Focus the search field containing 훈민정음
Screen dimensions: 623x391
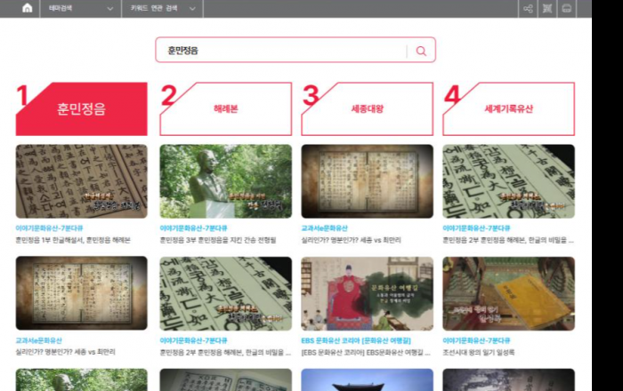click(x=280, y=51)
